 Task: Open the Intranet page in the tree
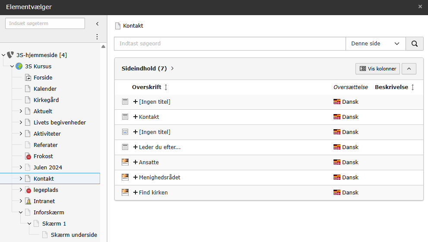click(44, 201)
